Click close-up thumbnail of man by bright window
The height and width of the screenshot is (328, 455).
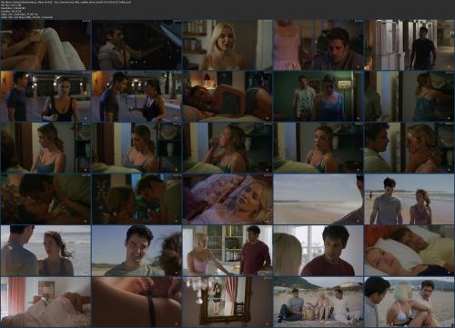(x=318, y=251)
